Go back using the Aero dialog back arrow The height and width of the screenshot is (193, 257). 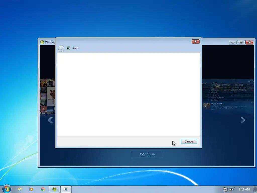(x=61, y=48)
